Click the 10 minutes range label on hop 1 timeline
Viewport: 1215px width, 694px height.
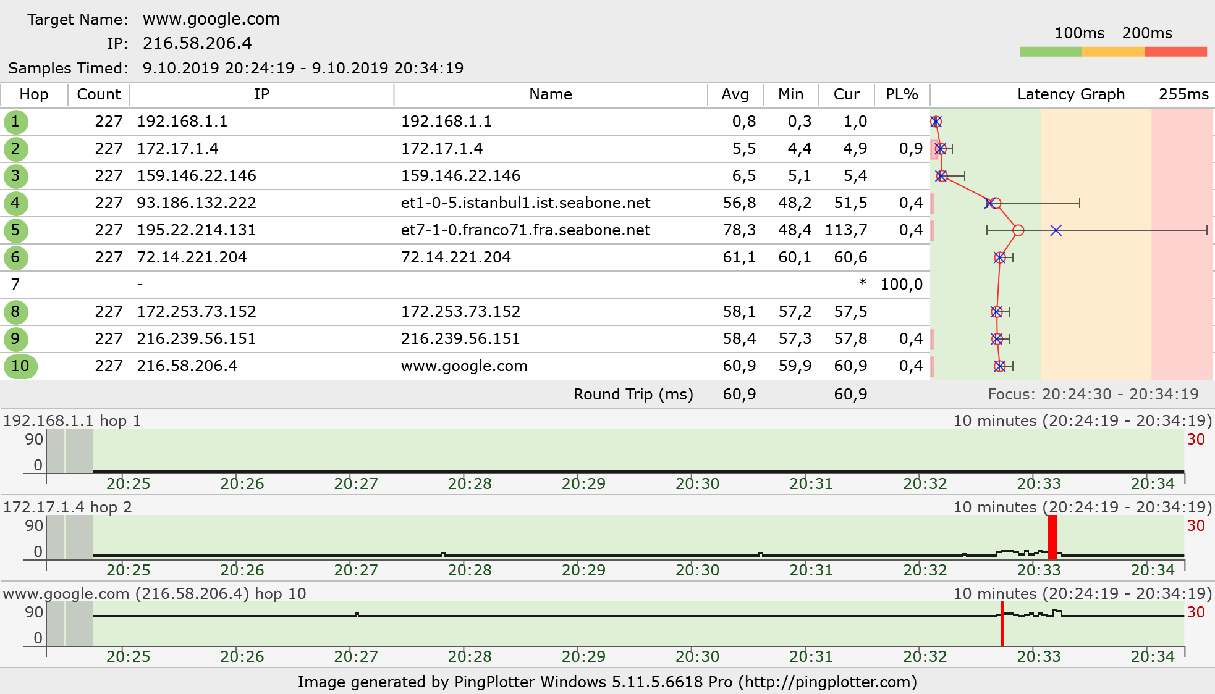tap(1083, 421)
